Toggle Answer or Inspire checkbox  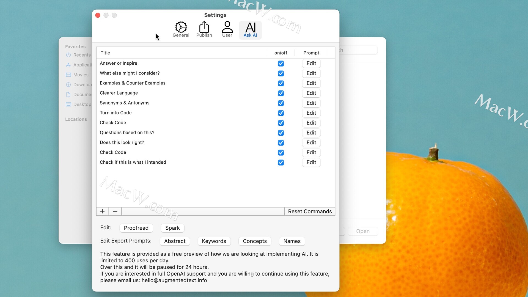coord(281,64)
